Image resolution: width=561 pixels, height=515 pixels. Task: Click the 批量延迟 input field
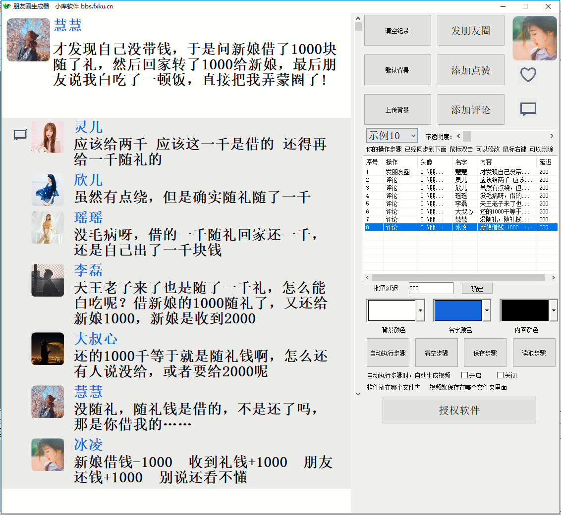[431, 288]
